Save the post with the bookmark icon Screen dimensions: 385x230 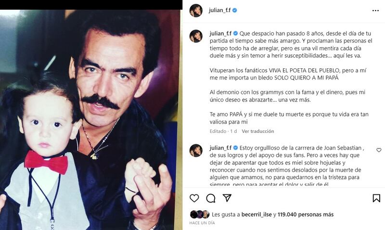(x=376, y=198)
